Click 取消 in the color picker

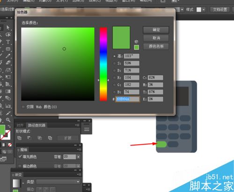point(156,38)
